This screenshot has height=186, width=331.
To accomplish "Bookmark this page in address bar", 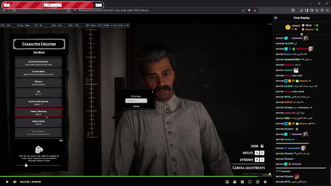I will pyautogui.click(x=68, y=10).
